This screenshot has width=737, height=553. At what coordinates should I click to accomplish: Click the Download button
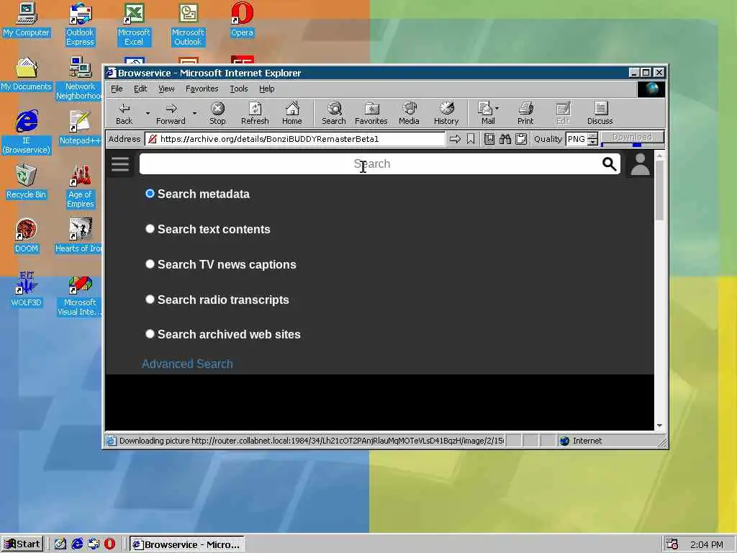click(x=632, y=138)
